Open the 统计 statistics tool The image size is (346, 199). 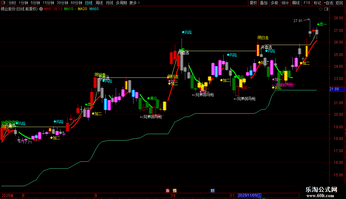click(x=285, y=3)
